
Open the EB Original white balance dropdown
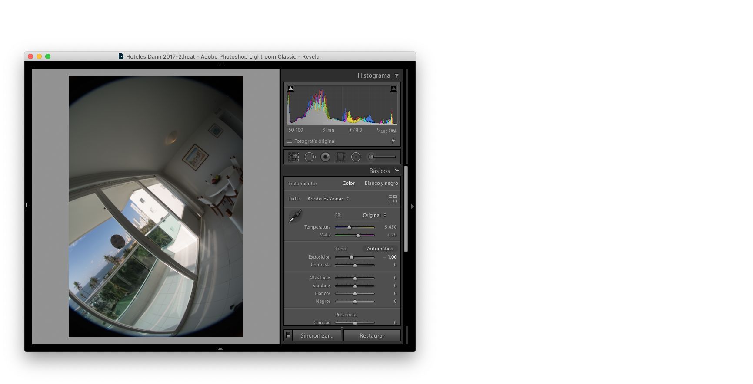coord(374,215)
